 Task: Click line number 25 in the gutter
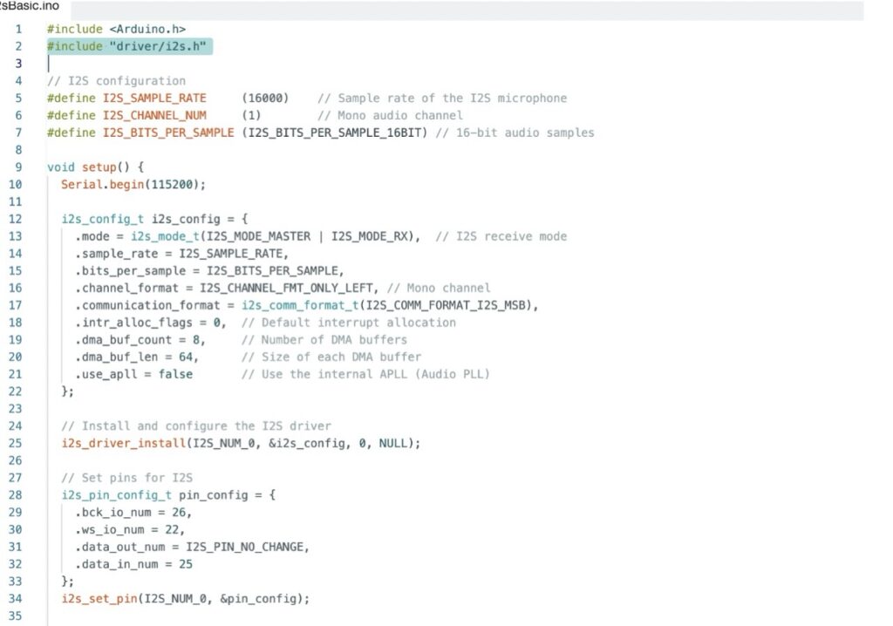[16, 443]
